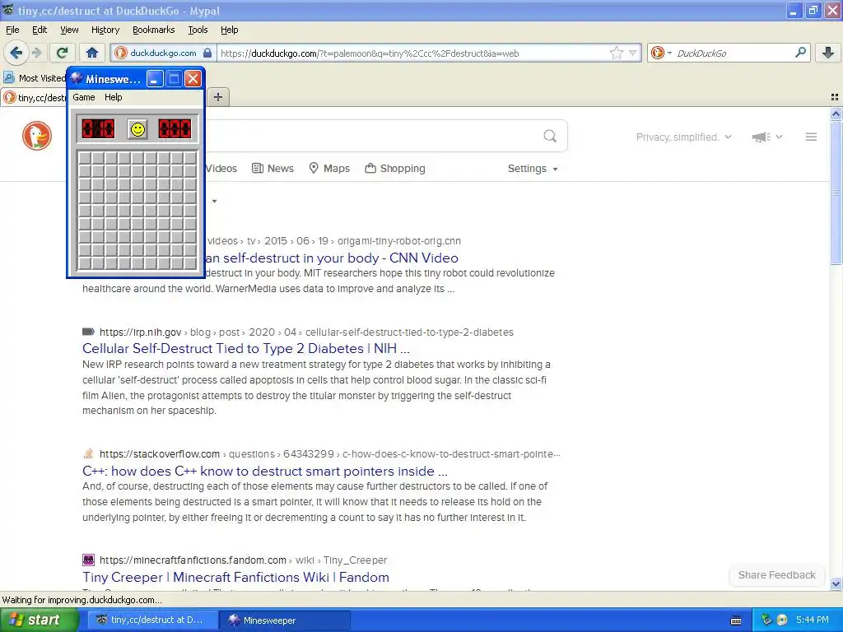
Task: Open the Bookmarks menu
Action: [153, 30]
